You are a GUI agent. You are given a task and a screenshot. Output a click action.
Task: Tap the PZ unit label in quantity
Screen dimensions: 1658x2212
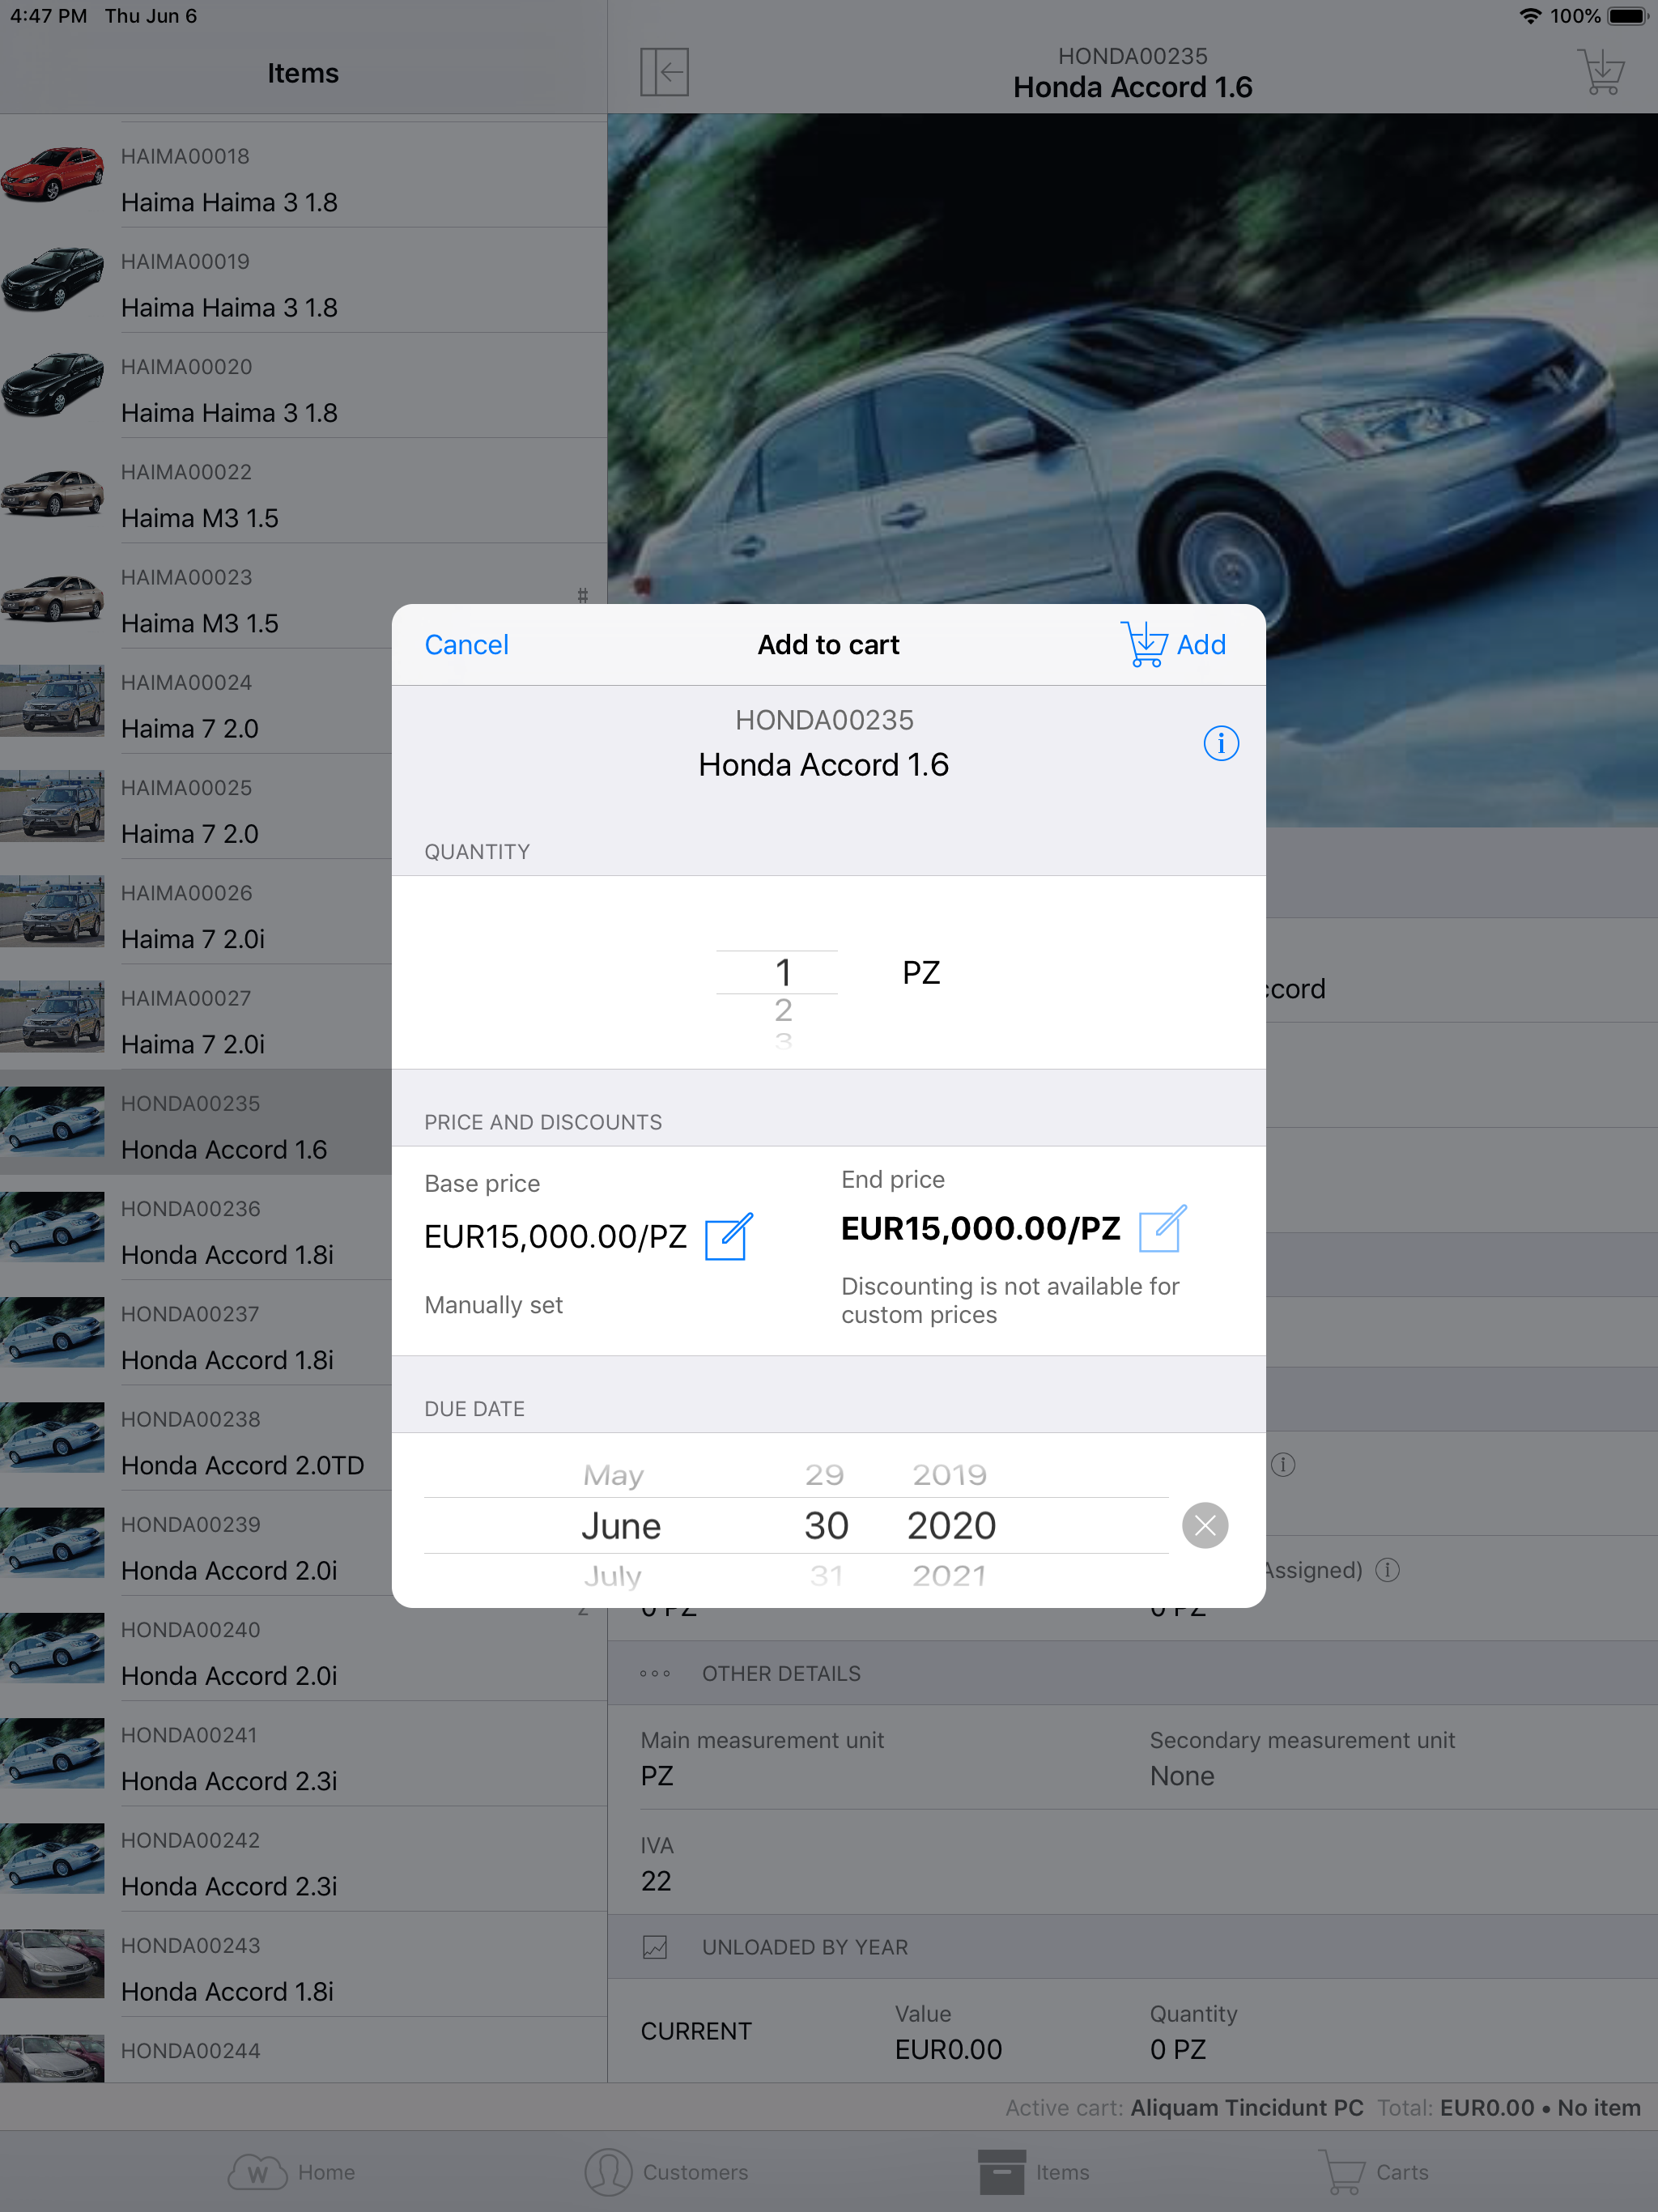(921, 972)
